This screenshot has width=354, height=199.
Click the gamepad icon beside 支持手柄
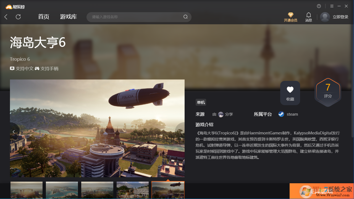click(x=37, y=68)
